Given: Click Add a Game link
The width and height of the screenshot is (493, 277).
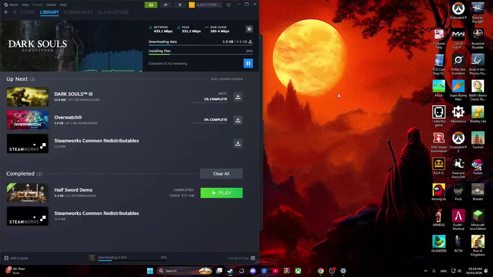Looking at the screenshot, I should tap(19, 258).
